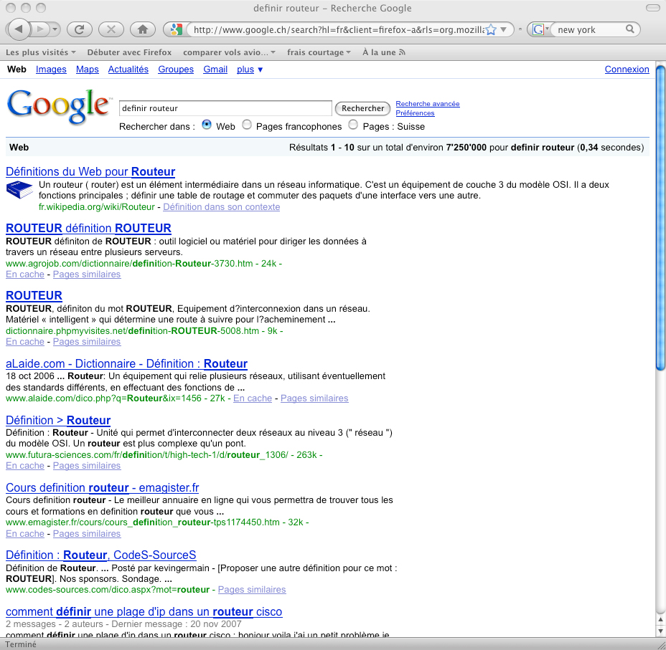Select the Web search radio button
Image resolution: width=666 pixels, height=650 pixels.
tap(207, 125)
